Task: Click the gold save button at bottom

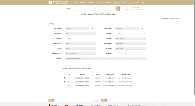Action: tap(104, 100)
